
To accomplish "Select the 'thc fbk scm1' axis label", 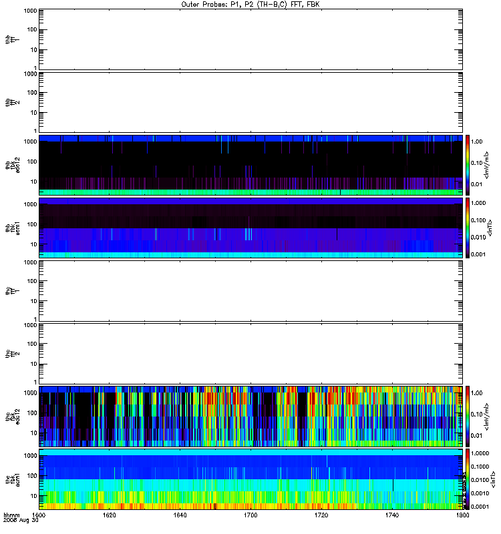I will click(13, 479).
